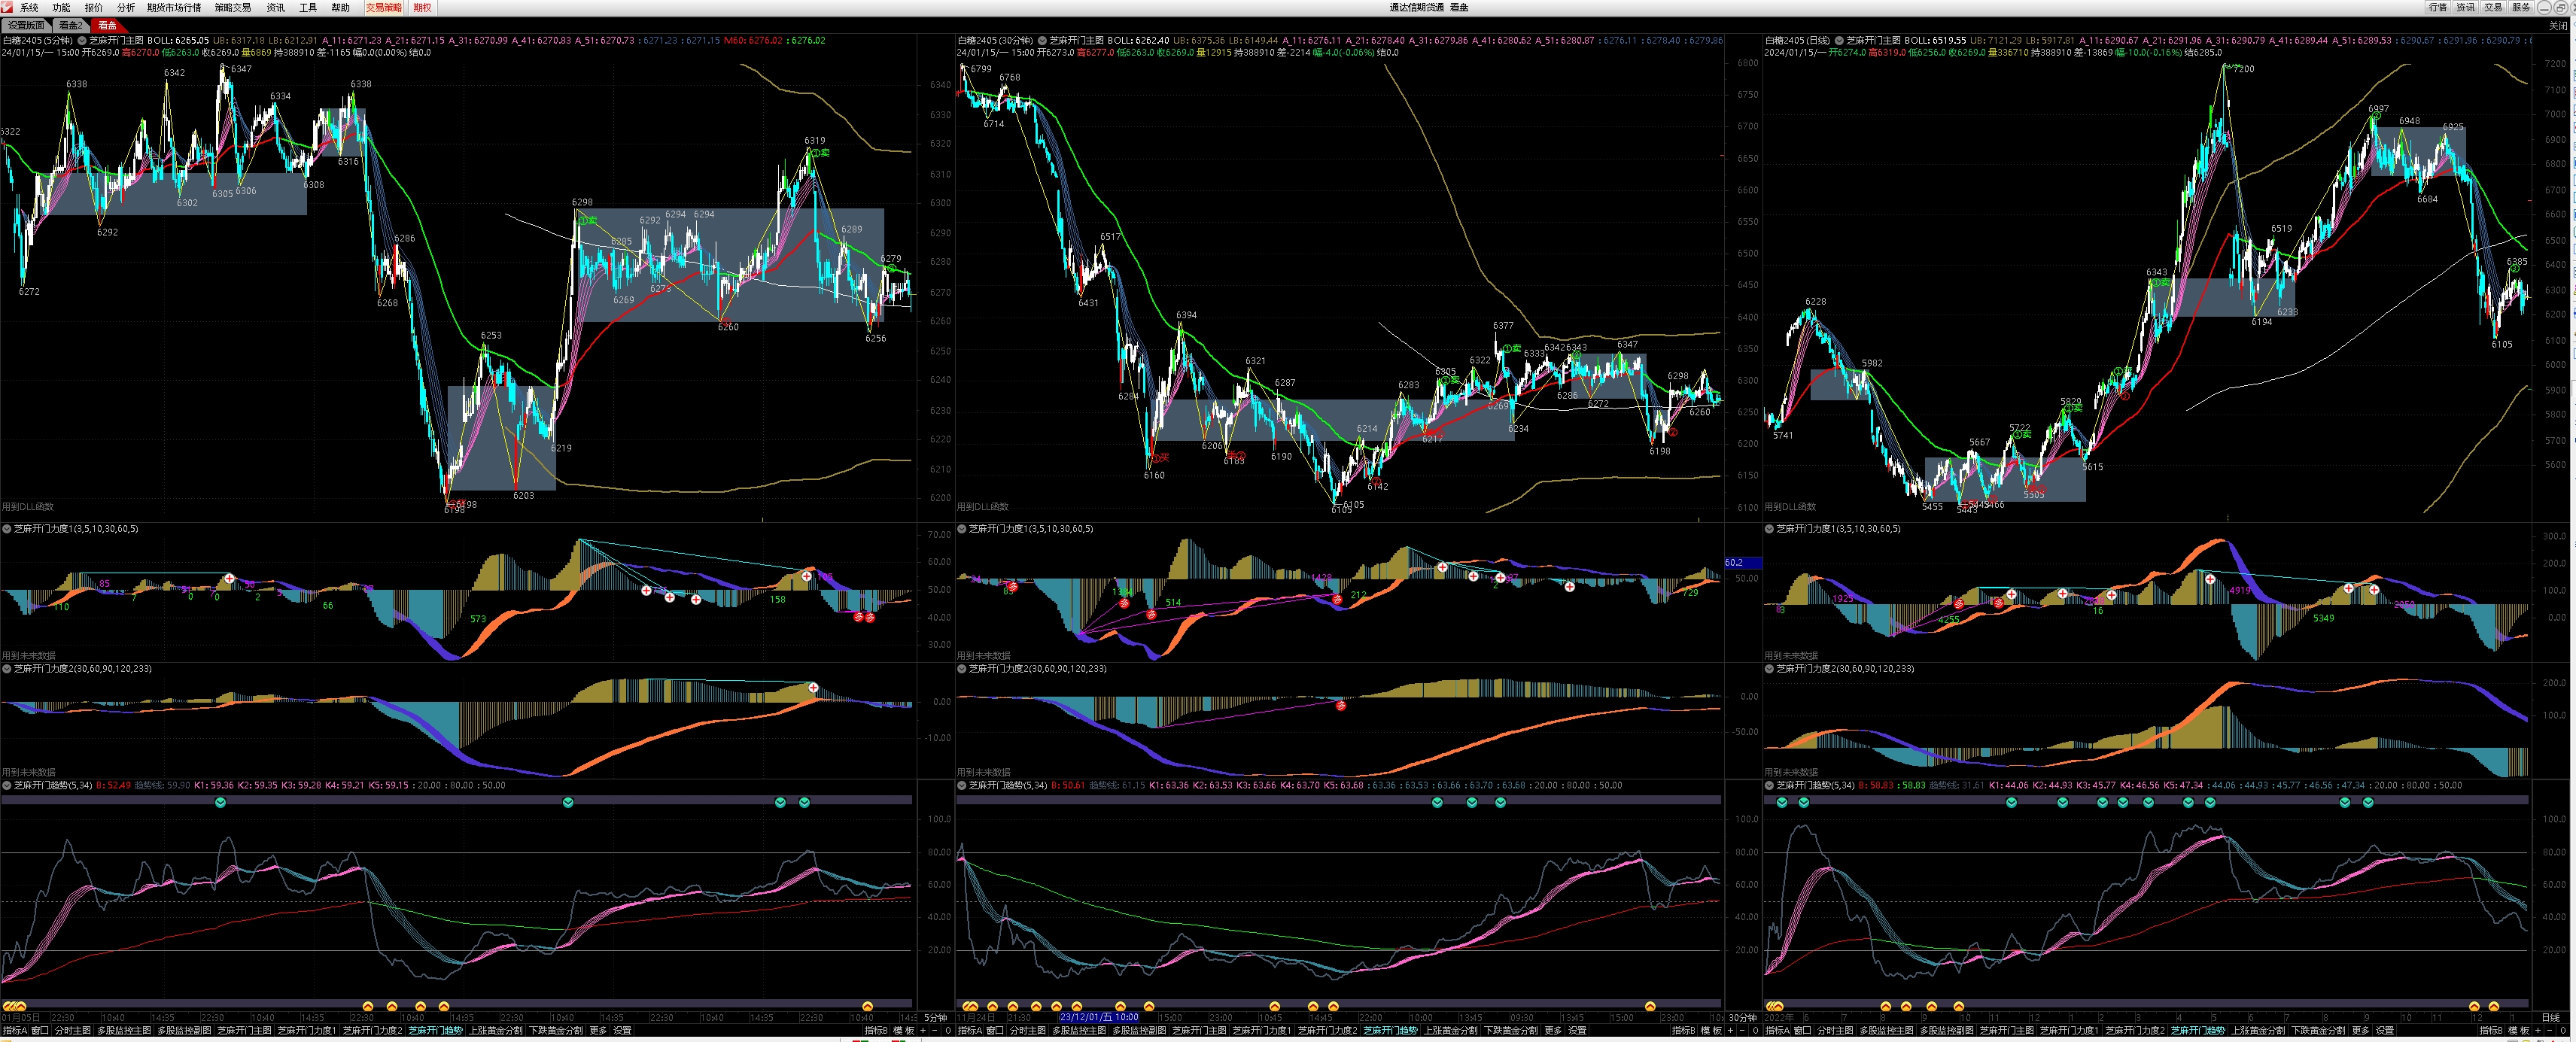The image size is (2576, 1042).
Task: Open dropdown for right panel 芝麻开门力度2
Action: tap(1769, 669)
